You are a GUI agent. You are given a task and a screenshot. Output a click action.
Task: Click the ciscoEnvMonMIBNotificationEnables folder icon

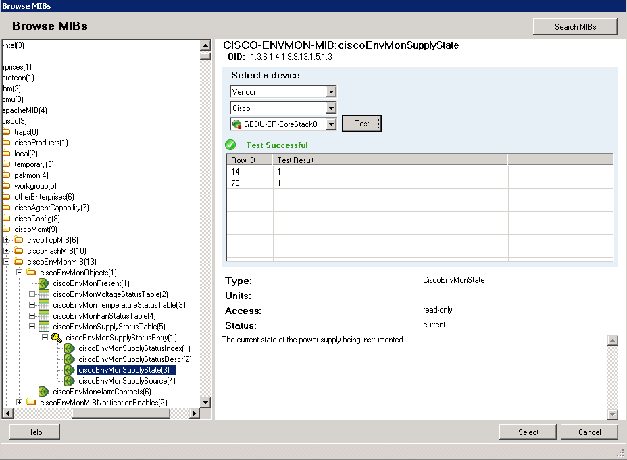(31, 402)
